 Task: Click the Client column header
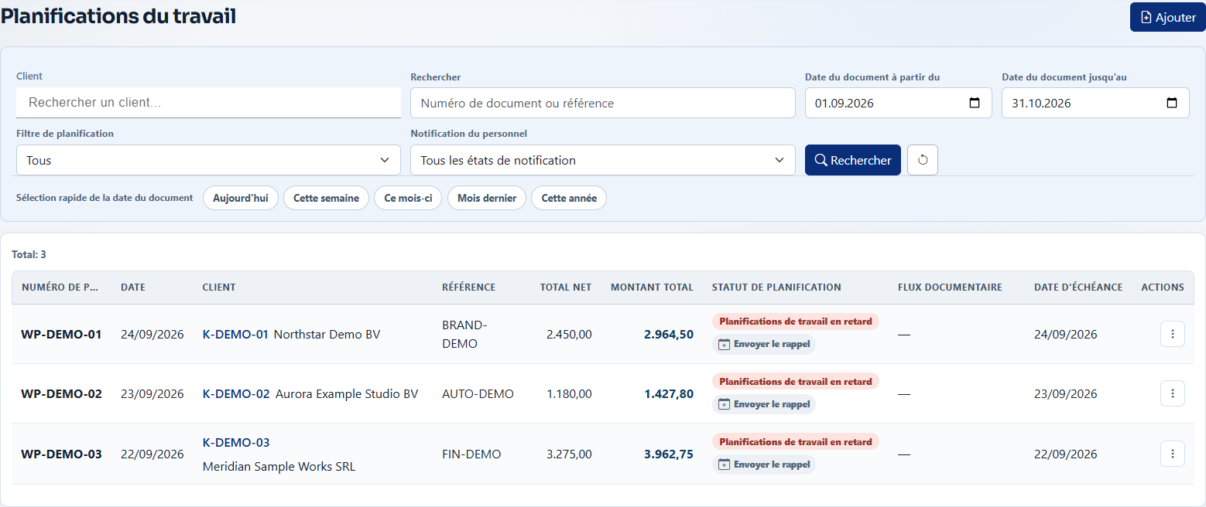(x=219, y=287)
